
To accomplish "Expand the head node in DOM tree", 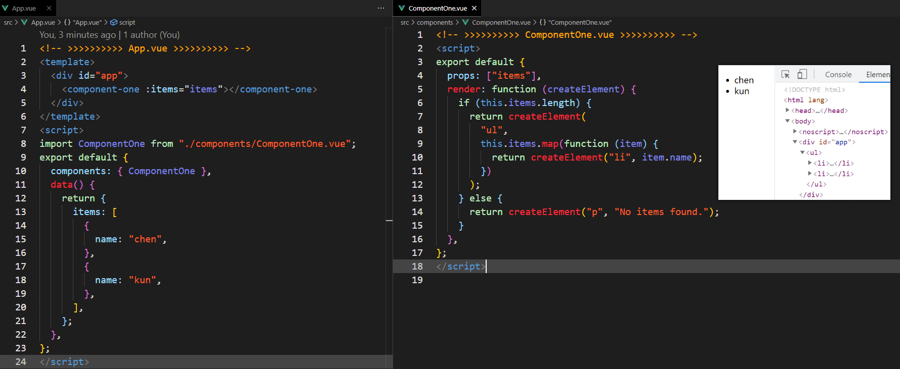I will coord(788,110).
